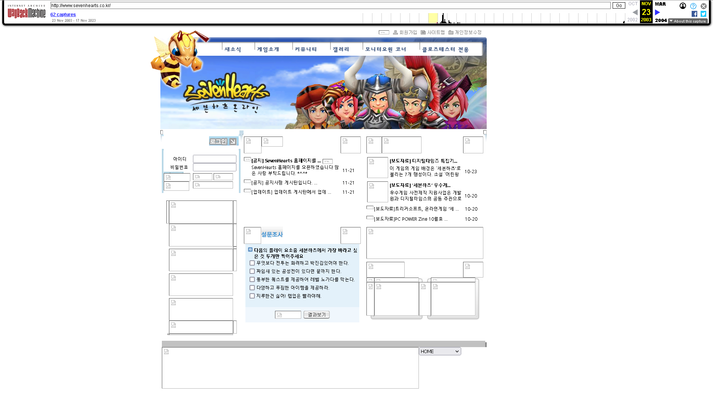Open the 회원가입 sign-up link
Screen dimensions: 713x395
pos(405,33)
